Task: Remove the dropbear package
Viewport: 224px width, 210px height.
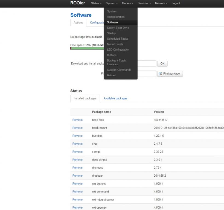Action: (77, 176)
